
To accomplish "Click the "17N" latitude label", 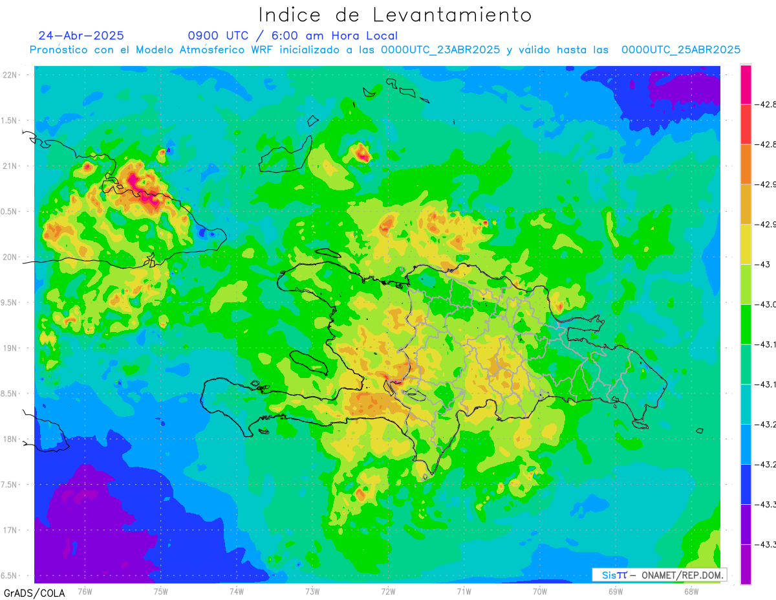I will pyautogui.click(x=11, y=530).
